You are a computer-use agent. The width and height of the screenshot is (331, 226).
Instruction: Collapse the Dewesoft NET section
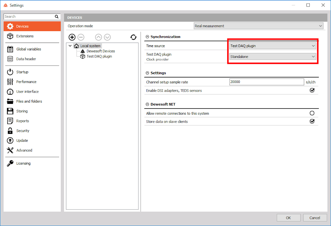pos(147,104)
